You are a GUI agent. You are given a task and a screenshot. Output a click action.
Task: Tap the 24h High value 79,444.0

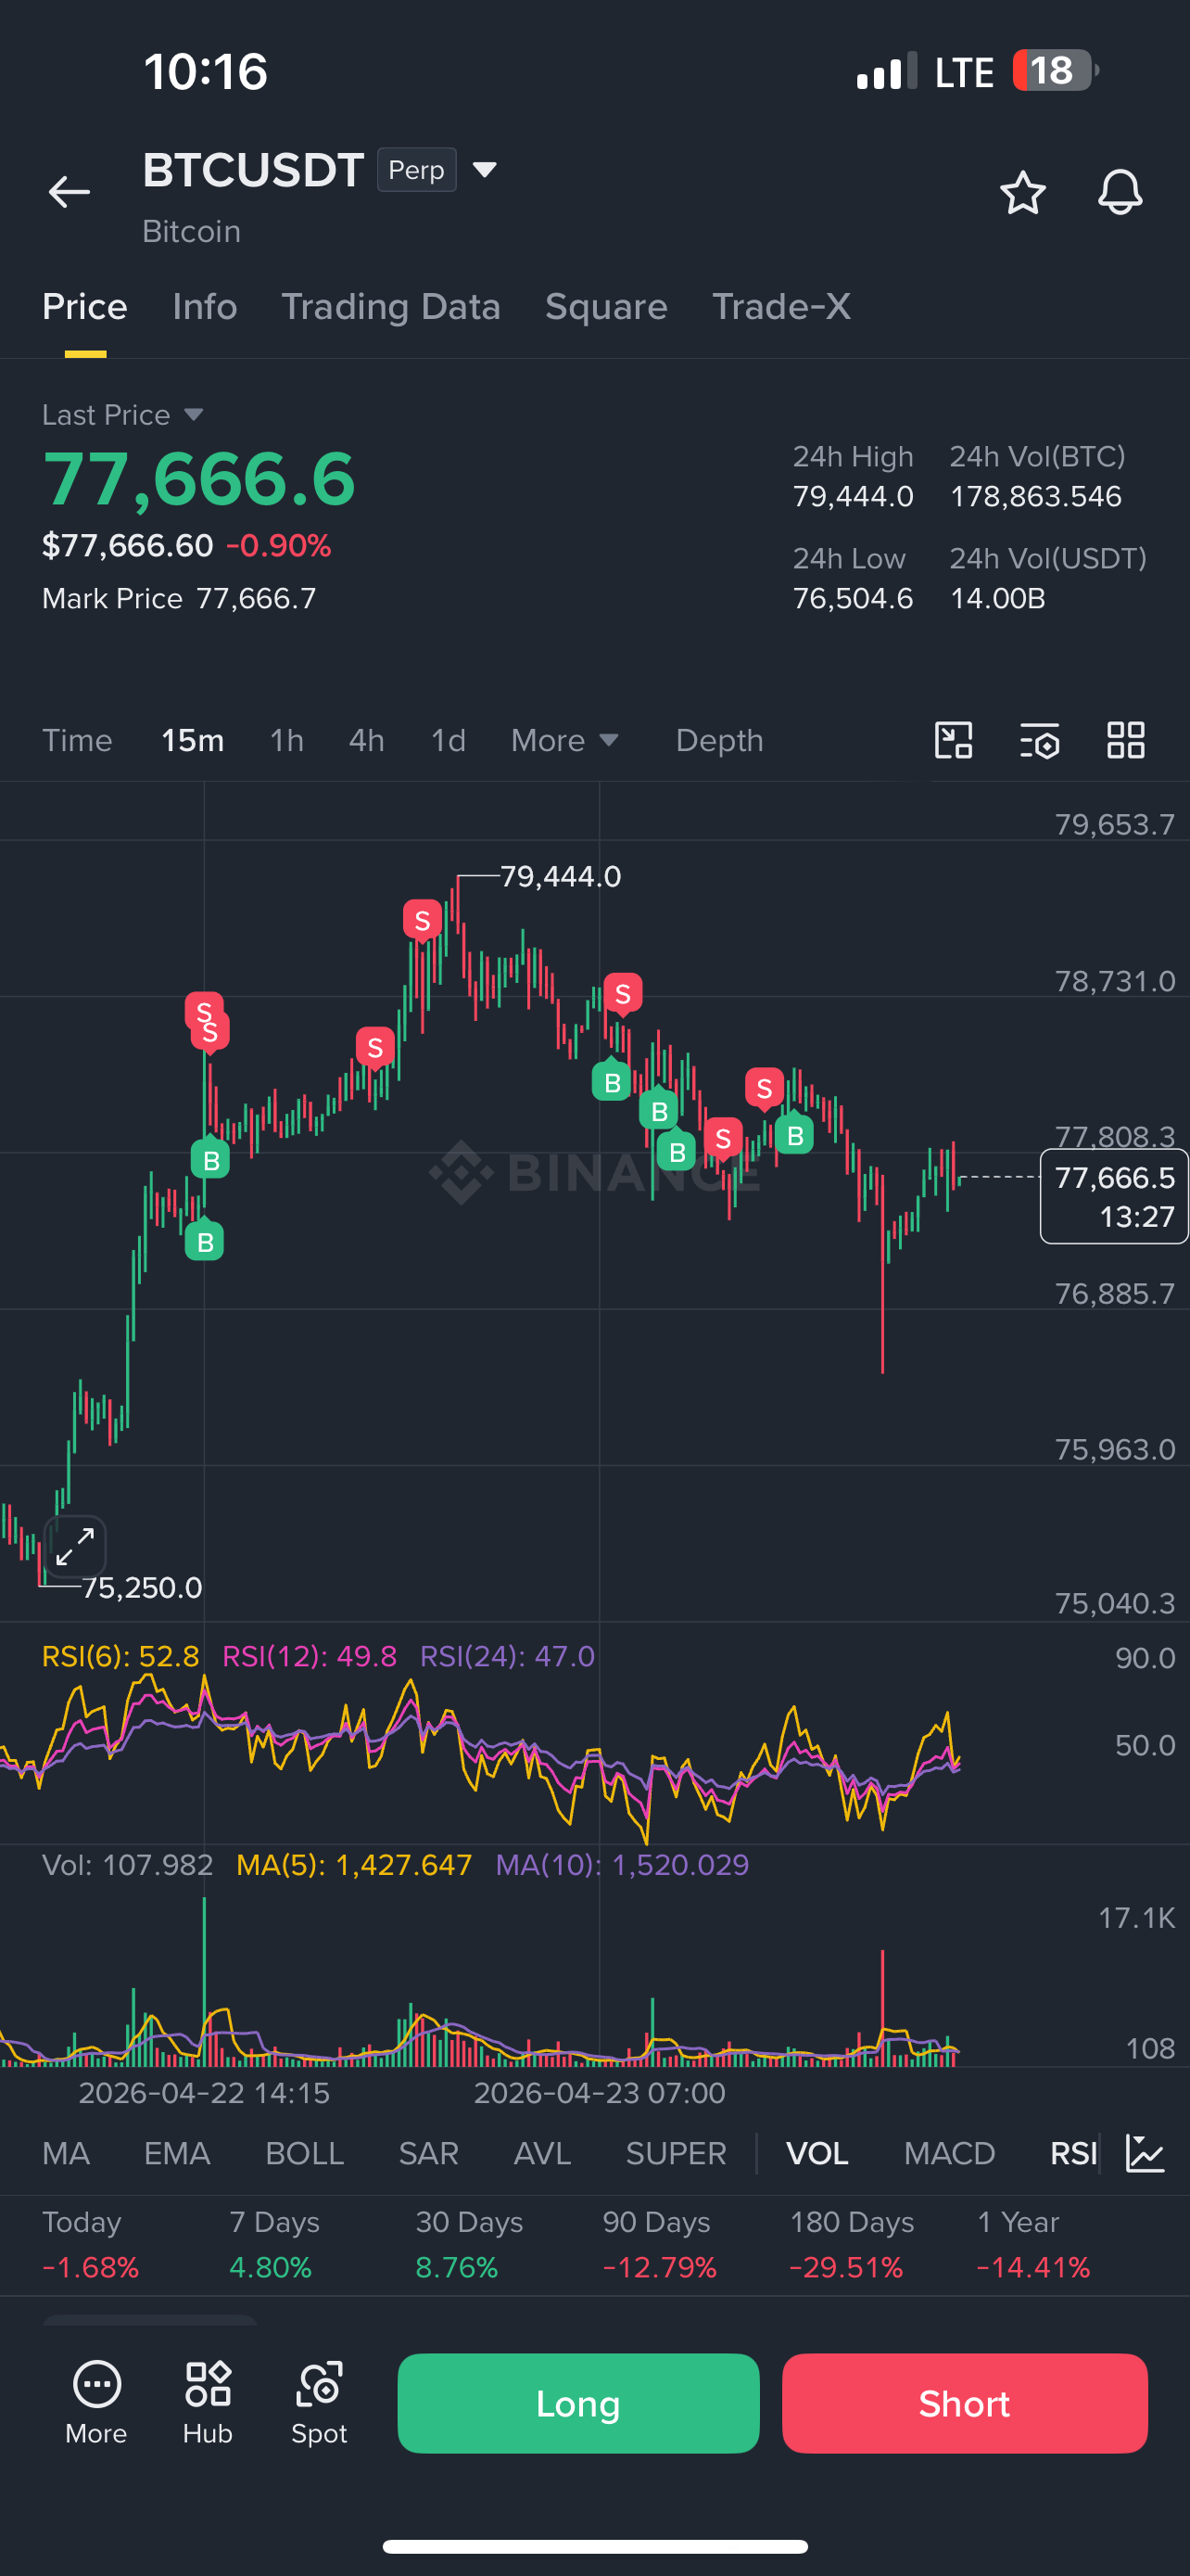[854, 496]
